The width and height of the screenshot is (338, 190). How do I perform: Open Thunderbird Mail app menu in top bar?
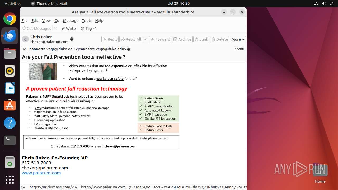pyautogui.click(x=49, y=3)
